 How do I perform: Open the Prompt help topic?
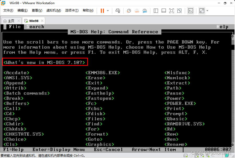pyautogui.click(x=176, y=114)
